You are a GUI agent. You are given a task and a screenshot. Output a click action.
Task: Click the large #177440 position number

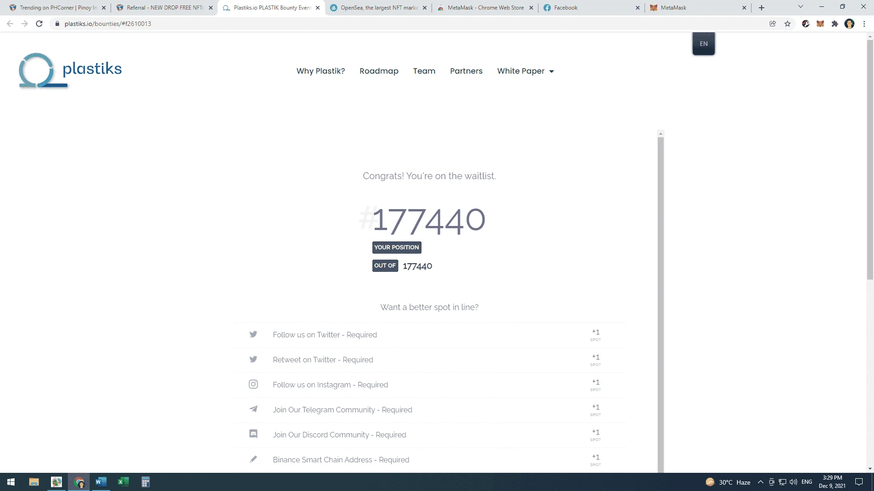pos(422,220)
